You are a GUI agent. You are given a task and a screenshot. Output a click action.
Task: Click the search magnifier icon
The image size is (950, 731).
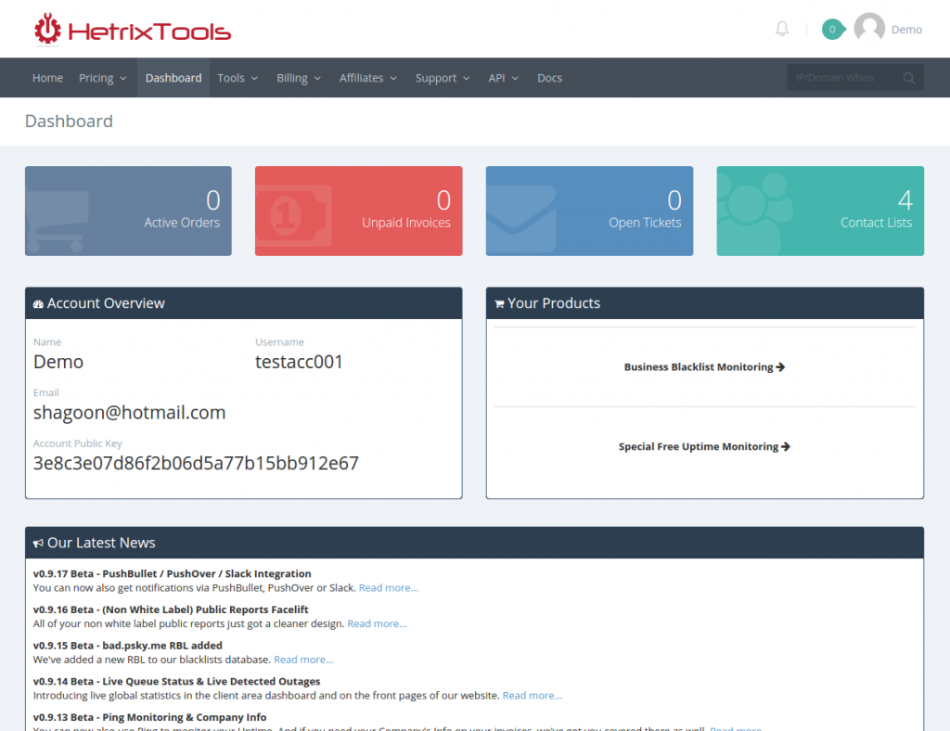pos(908,77)
